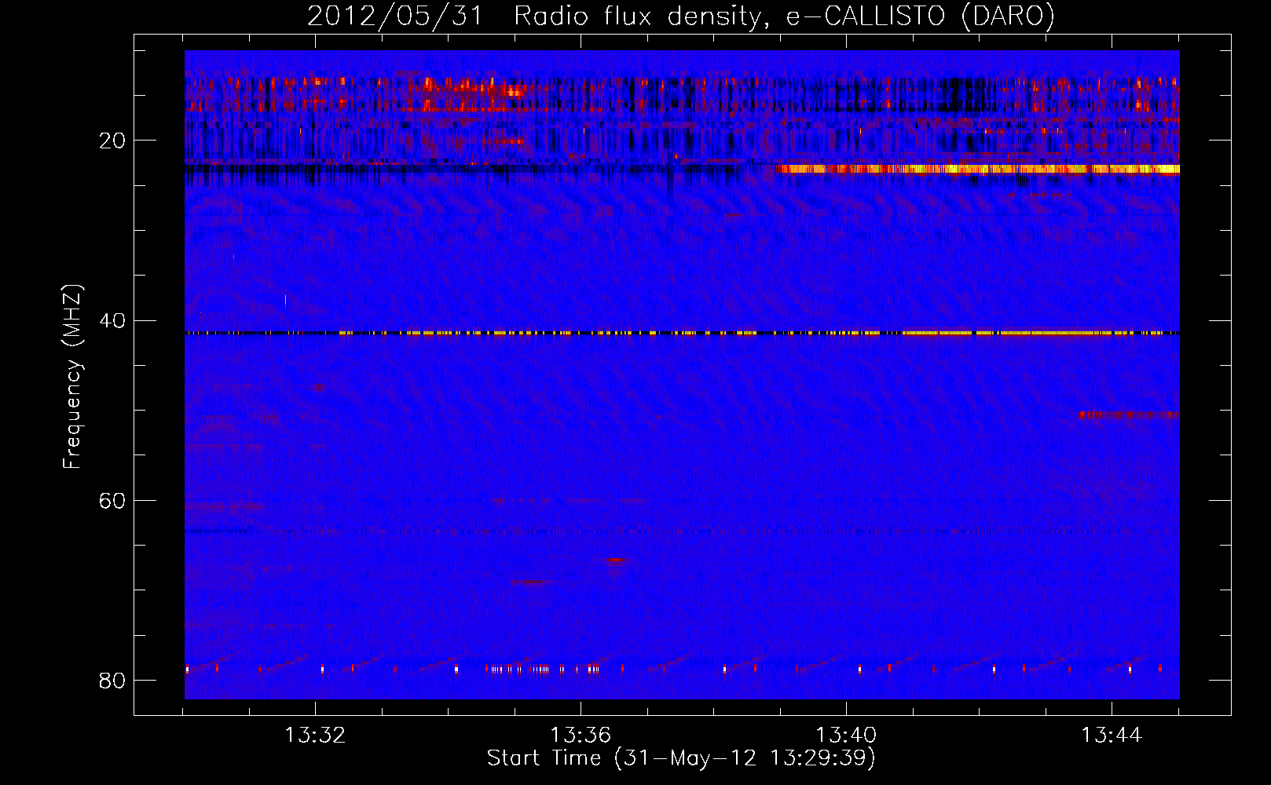Click the yellow-black interference line near 41 MHz
Viewport: 1271px width, 785px height.
click(x=682, y=333)
